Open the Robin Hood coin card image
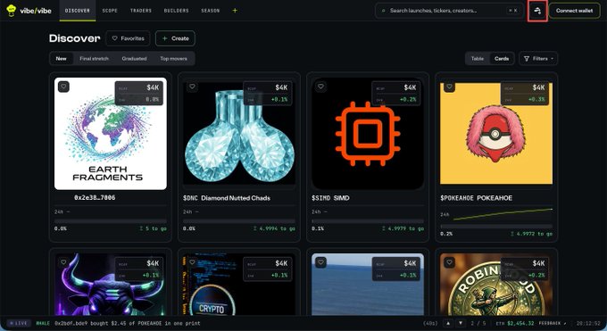Image resolution: width=607 pixels, height=331 pixels. point(496,284)
